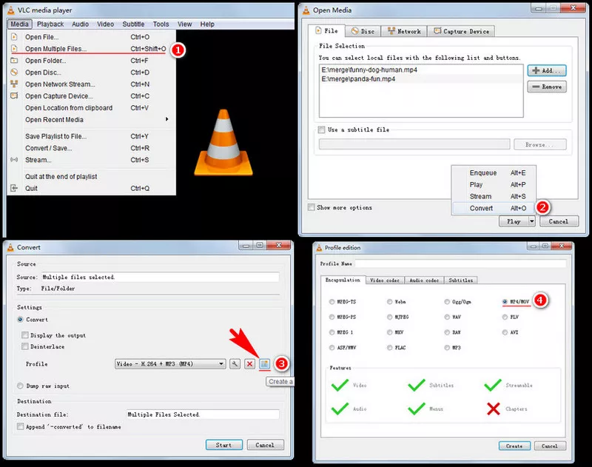
Task: Select Dump raw input radio button
Action: (21, 386)
